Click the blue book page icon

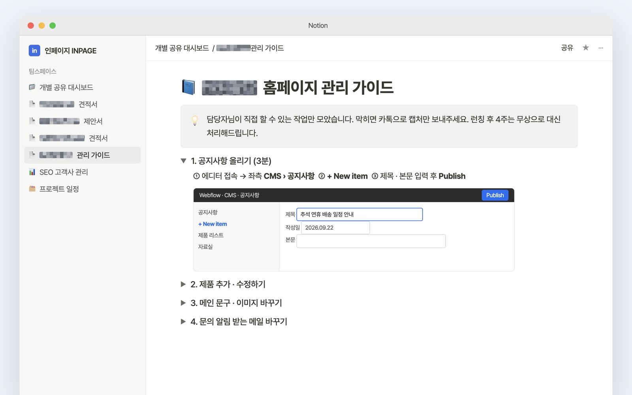pos(188,87)
